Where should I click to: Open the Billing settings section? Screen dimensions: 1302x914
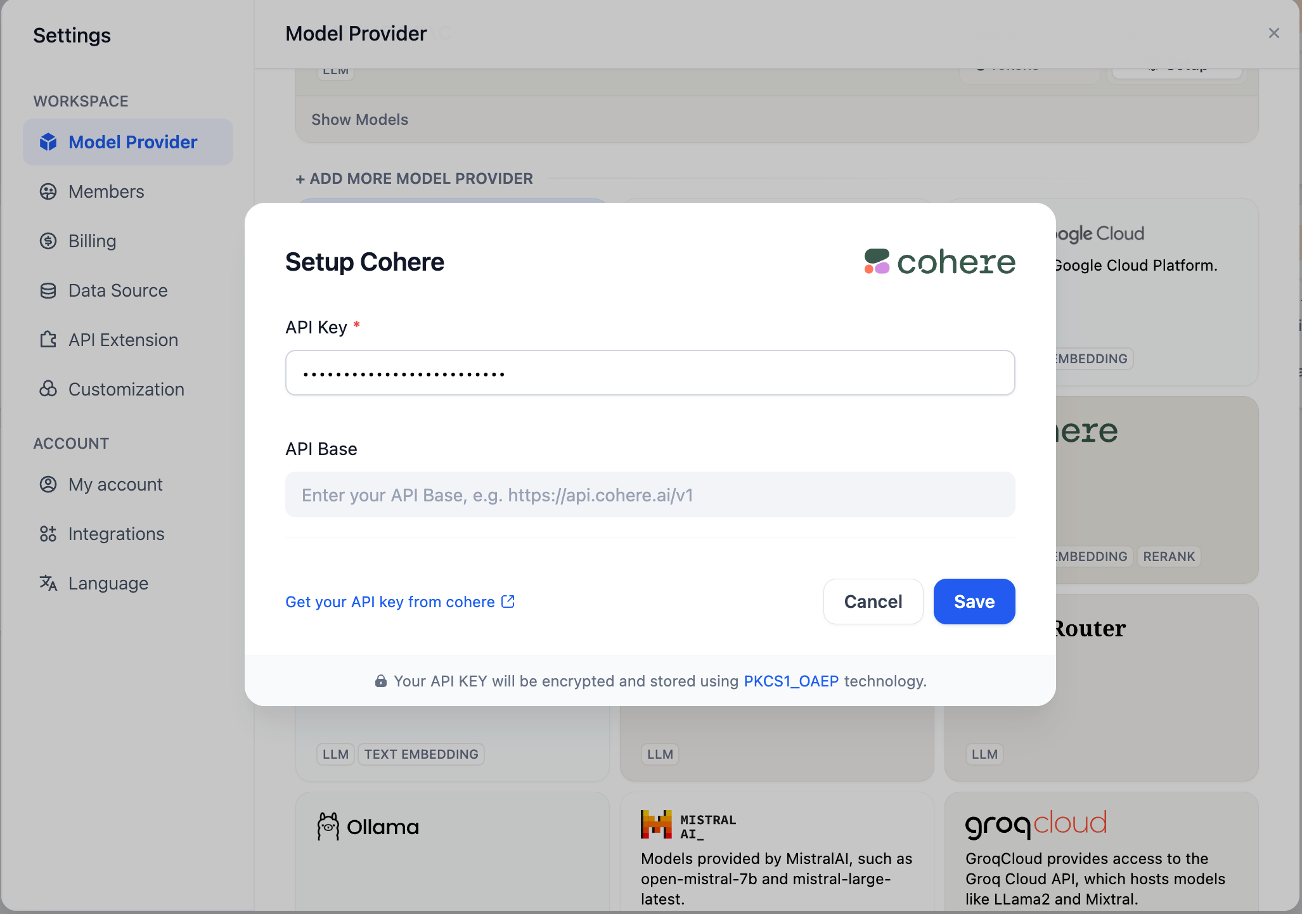click(92, 241)
